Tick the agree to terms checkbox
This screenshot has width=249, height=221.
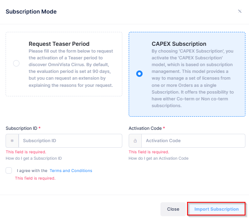pyautogui.click(x=9, y=170)
